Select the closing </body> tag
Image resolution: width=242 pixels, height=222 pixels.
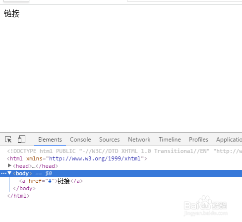pyautogui.click(x=24, y=188)
